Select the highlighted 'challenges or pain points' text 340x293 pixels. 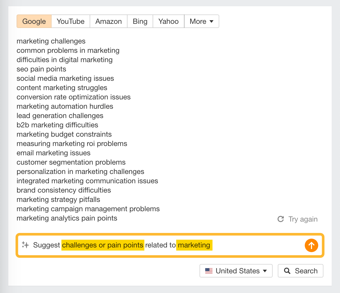103,245
